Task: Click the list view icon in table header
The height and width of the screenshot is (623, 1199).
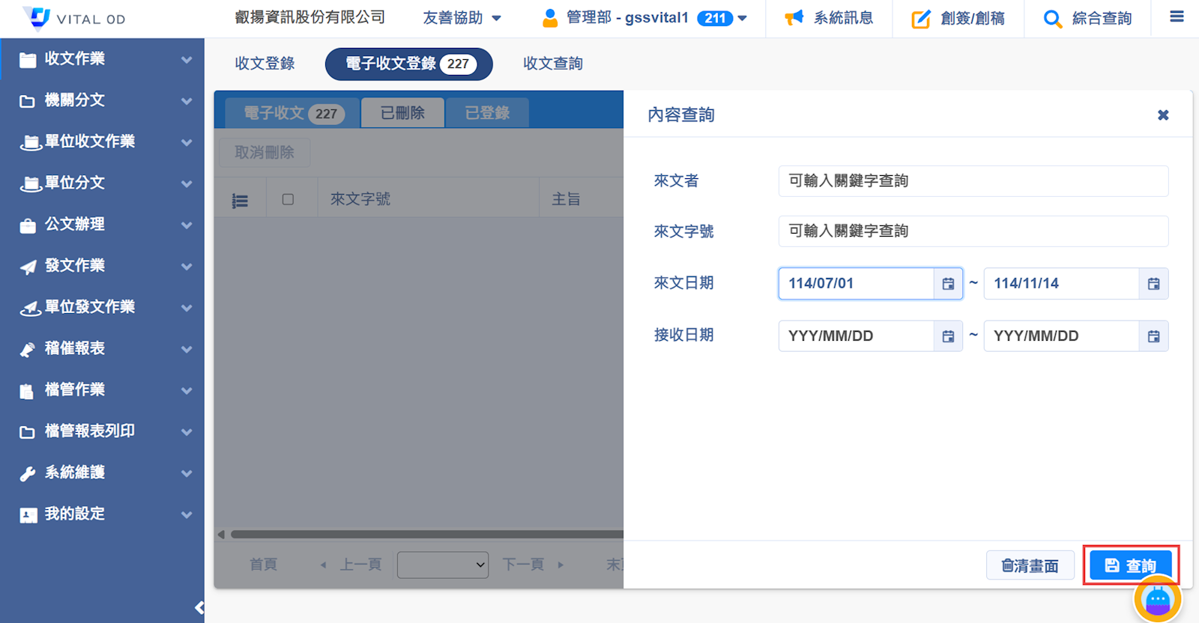Action: (x=240, y=201)
